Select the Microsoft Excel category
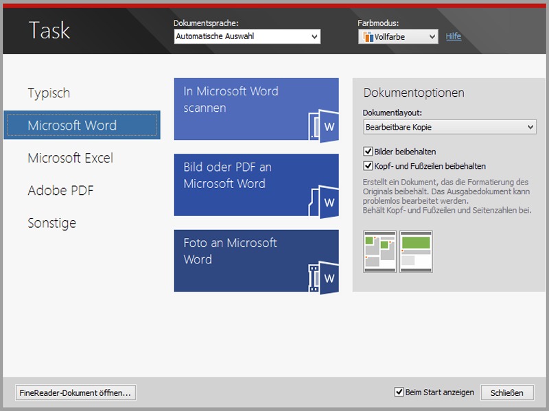 (70, 158)
